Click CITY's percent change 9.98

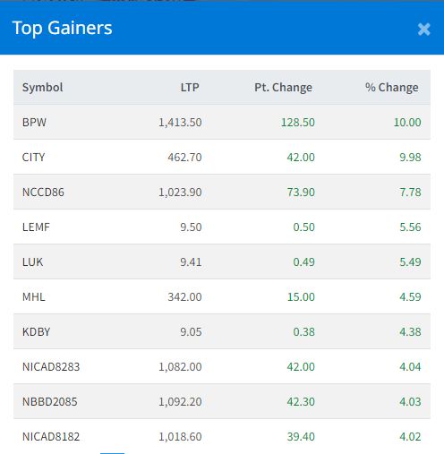[410, 158]
